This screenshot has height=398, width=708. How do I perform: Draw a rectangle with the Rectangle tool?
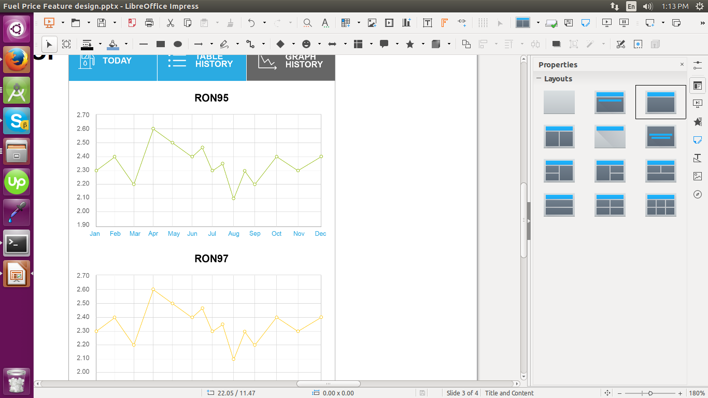point(161,44)
